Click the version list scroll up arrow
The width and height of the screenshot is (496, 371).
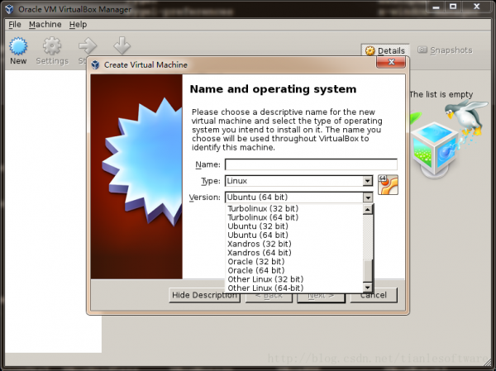368,209
